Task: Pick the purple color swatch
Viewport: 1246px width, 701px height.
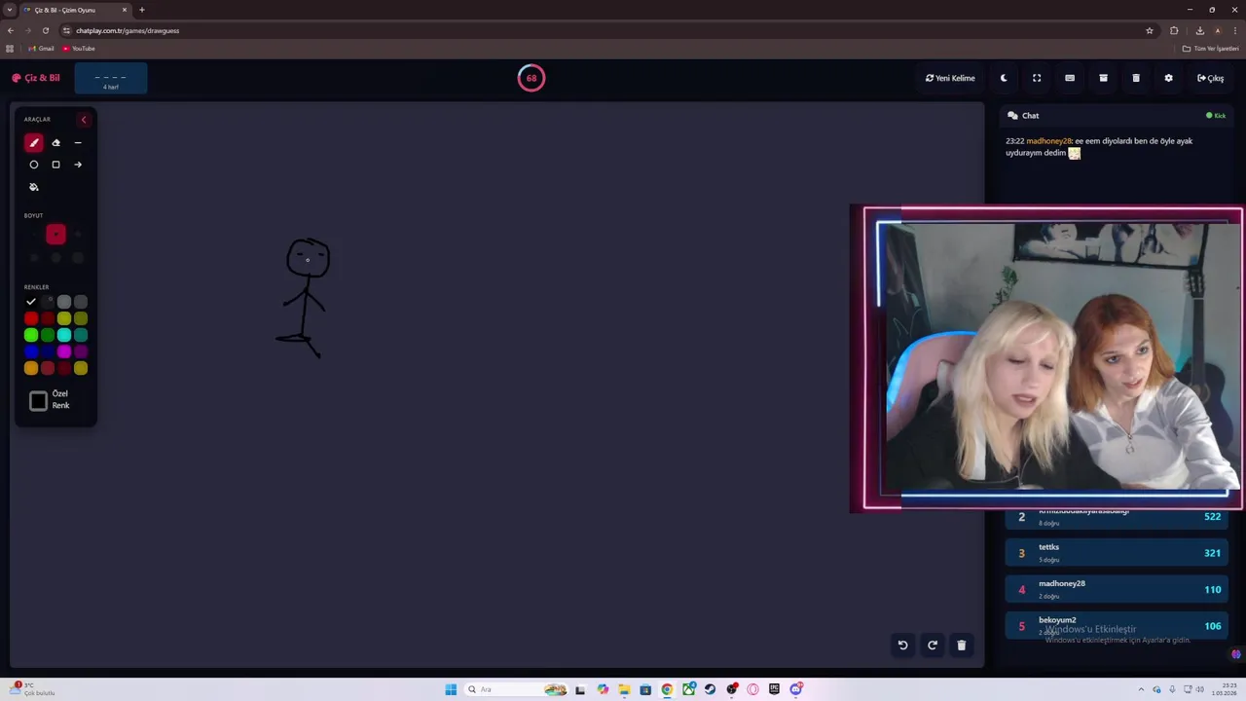Action: (x=81, y=351)
